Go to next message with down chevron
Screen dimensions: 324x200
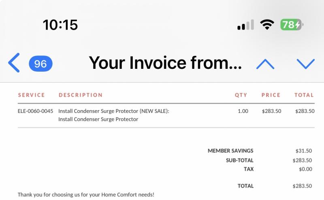pyautogui.click(x=306, y=64)
